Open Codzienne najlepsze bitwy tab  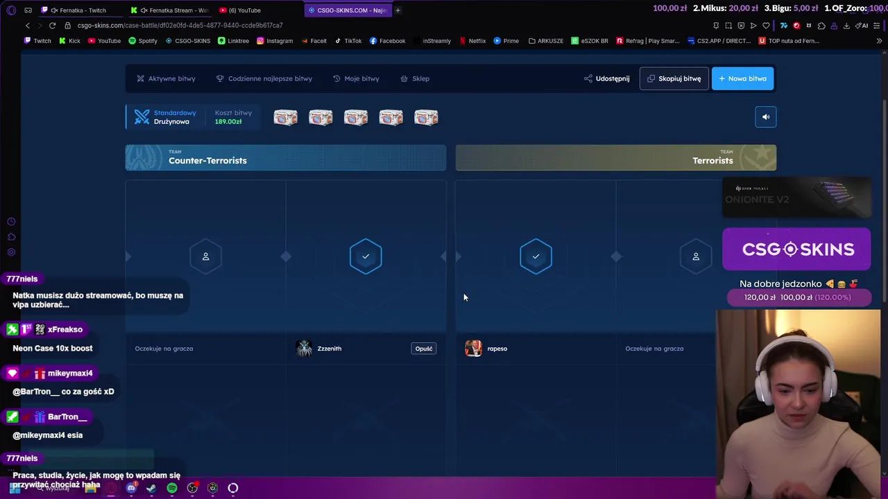point(264,78)
